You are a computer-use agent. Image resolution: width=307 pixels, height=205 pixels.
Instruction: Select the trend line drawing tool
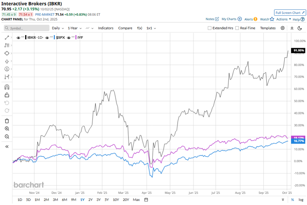[x=7, y=37]
